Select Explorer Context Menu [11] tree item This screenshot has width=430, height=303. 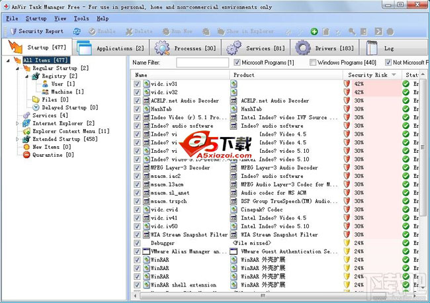pyautogui.click(x=71, y=132)
